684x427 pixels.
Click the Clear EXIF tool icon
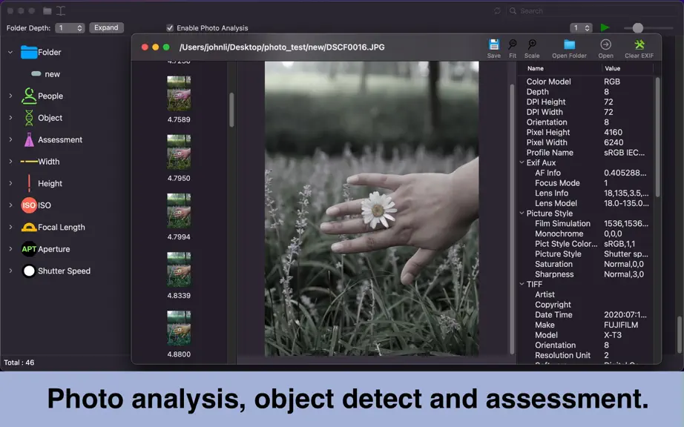point(639,44)
